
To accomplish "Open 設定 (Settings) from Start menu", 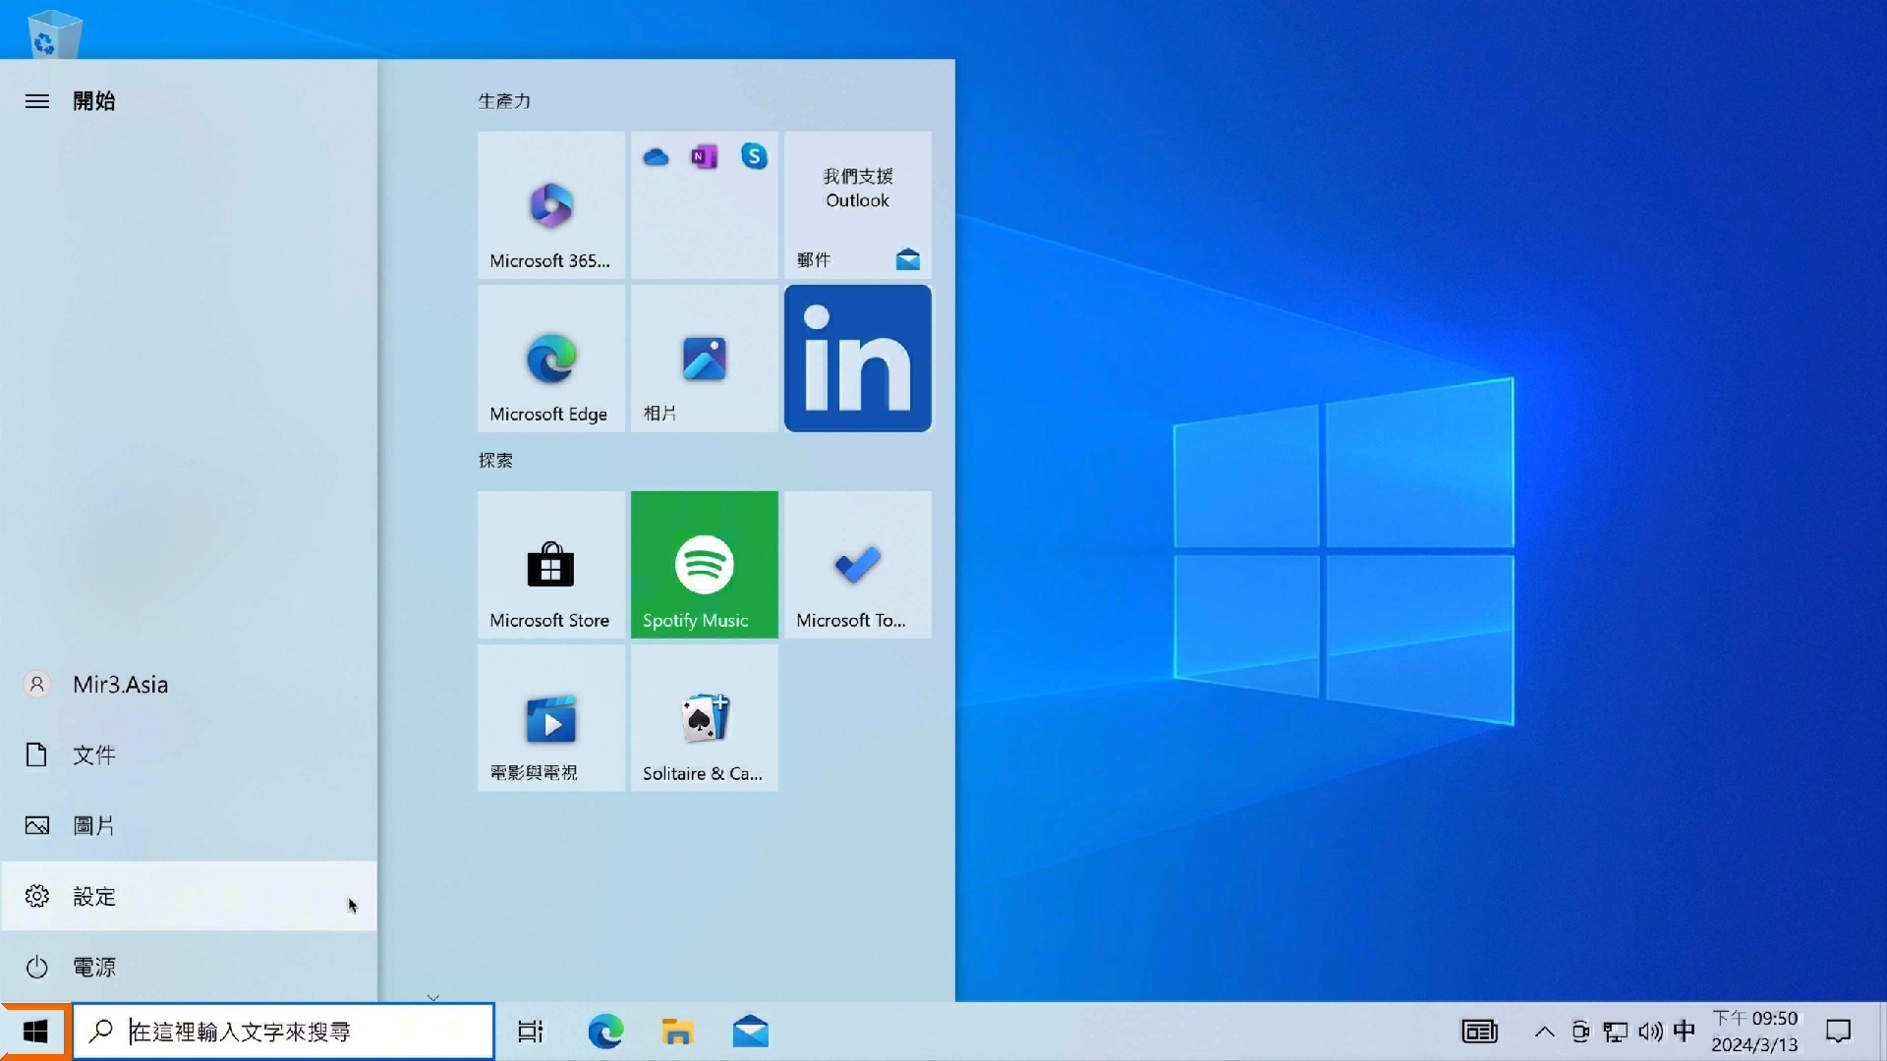I will click(x=94, y=896).
